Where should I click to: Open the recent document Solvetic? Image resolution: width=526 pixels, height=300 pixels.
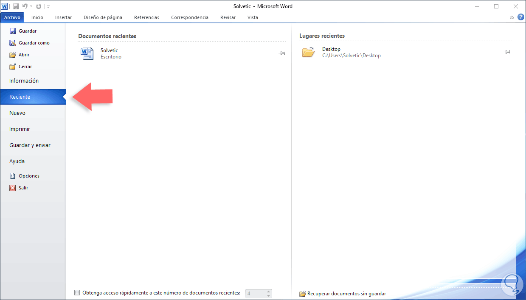click(182, 53)
